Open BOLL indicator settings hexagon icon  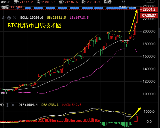click(9, 18)
